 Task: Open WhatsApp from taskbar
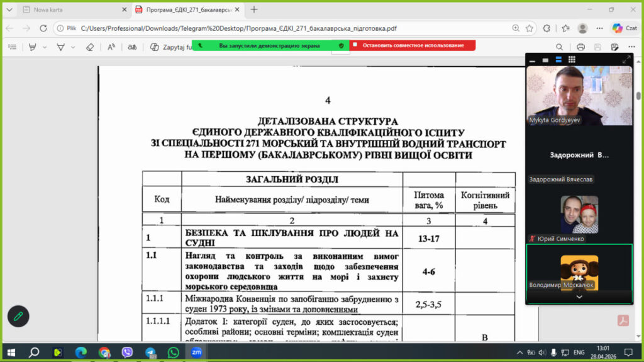[x=174, y=353]
